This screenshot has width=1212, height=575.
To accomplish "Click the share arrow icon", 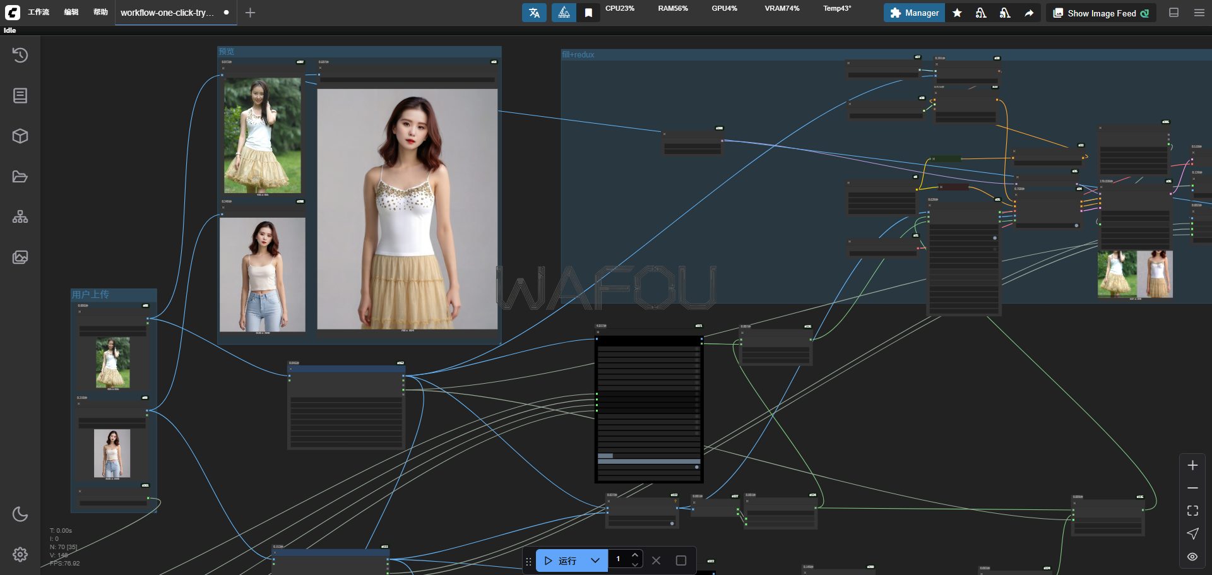I will (1029, 13).
